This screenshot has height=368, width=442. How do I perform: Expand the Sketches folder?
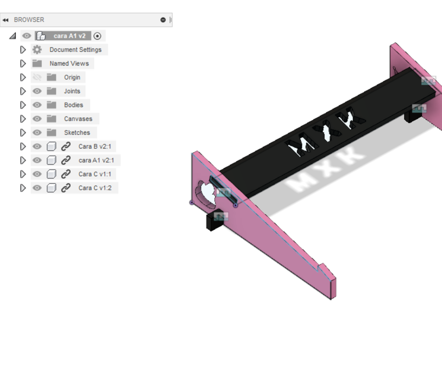(x=23, y=133)
